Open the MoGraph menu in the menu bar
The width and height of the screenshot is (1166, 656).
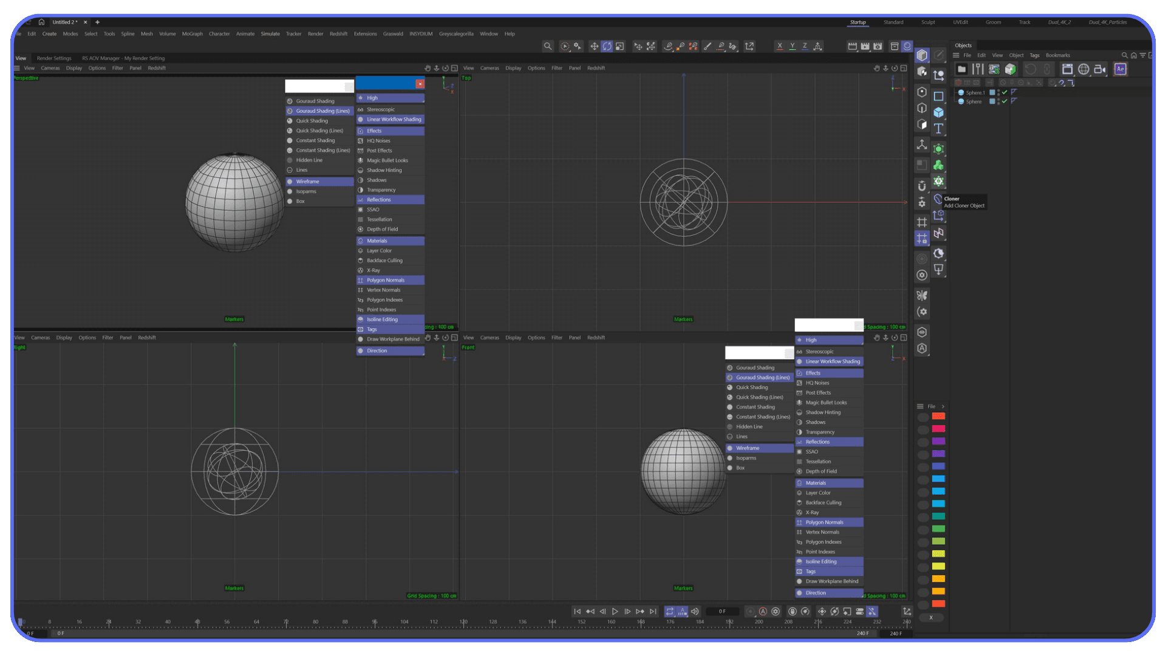(192, 34)
